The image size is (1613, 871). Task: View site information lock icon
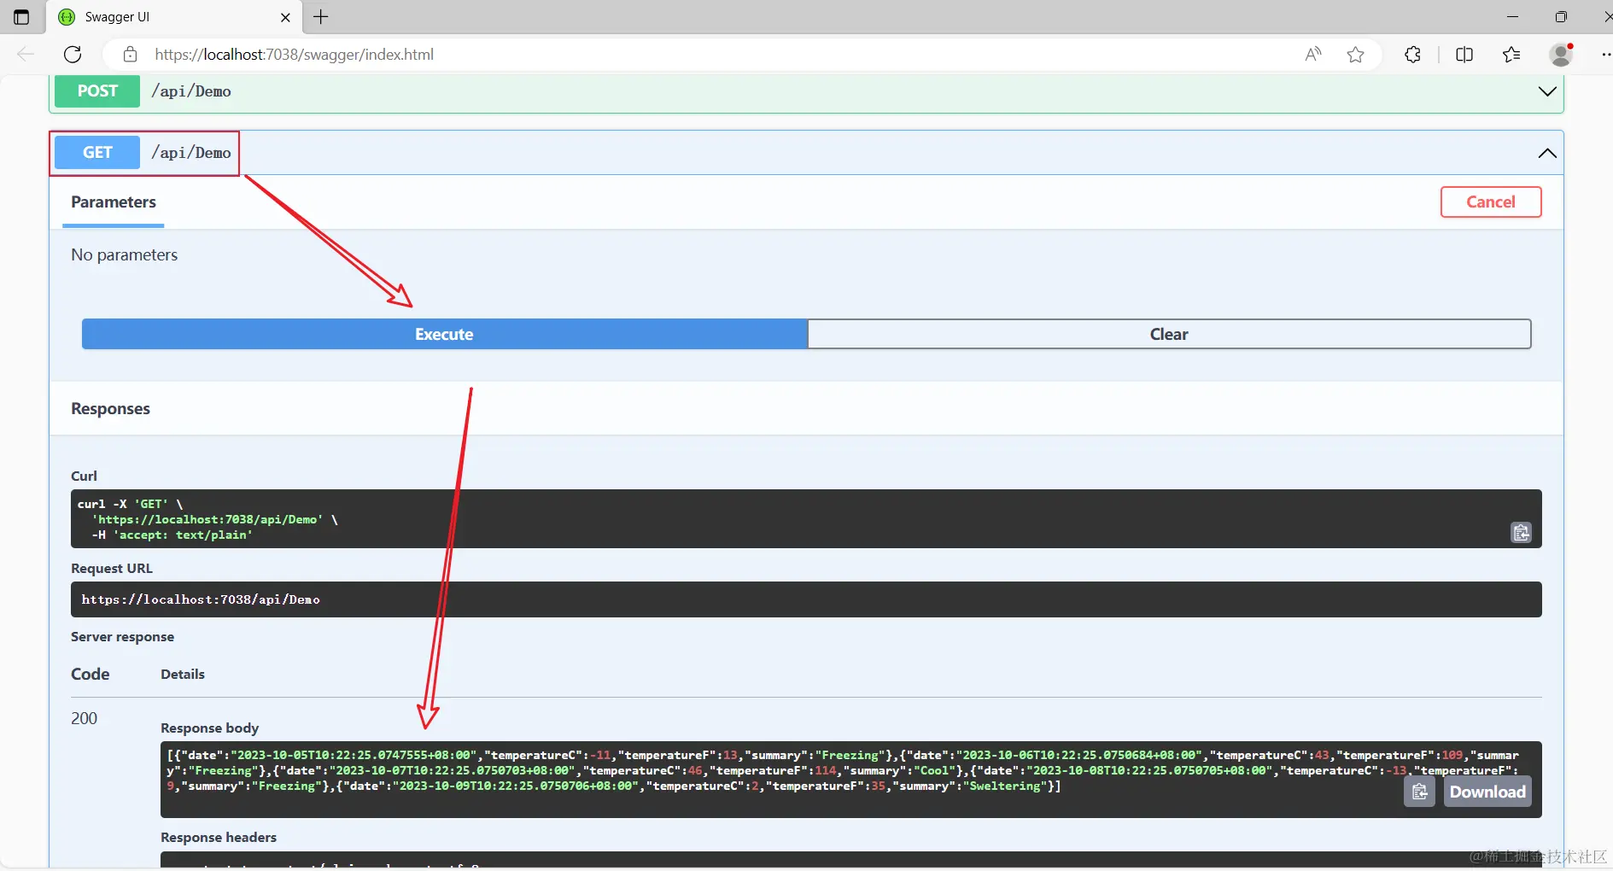pyautogui.click(x=130, y=55)
